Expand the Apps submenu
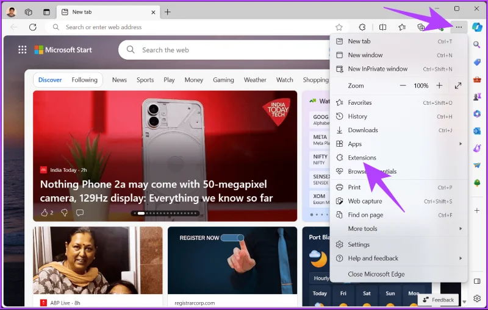Viewport: 488px width, 310px height. click(x=399, y=144)
